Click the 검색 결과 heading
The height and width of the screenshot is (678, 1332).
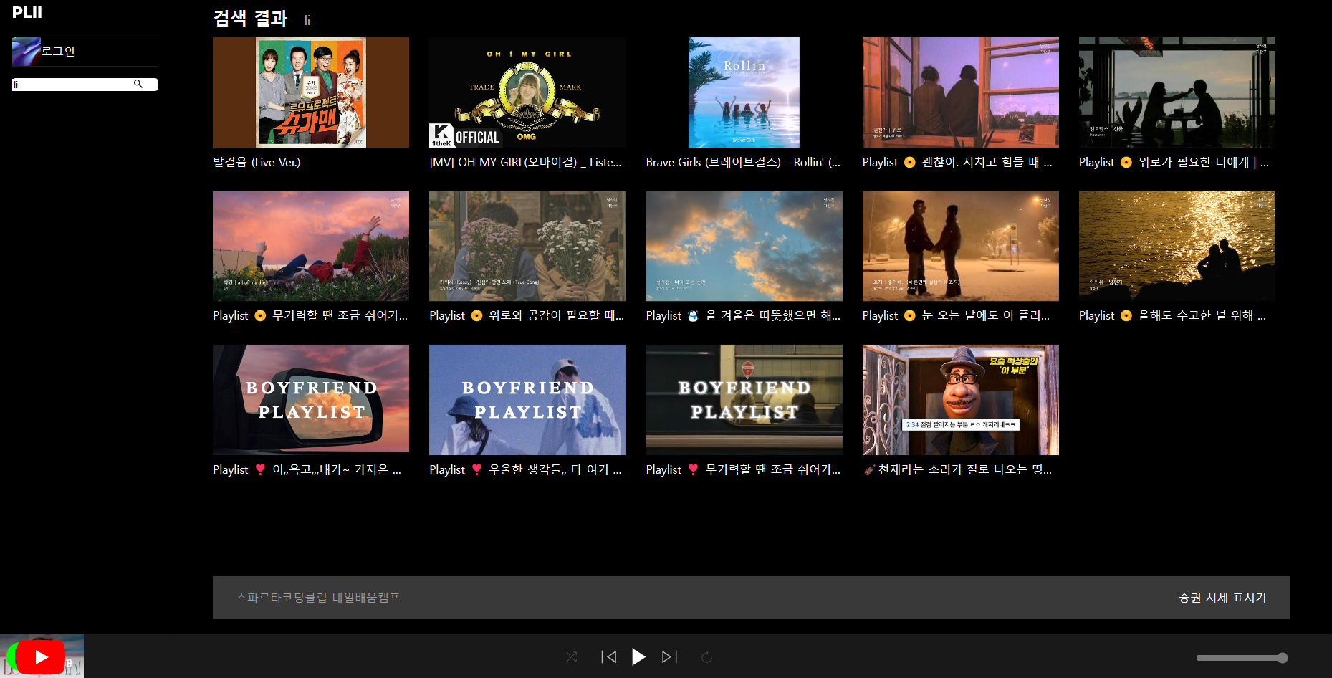point(250,18)
